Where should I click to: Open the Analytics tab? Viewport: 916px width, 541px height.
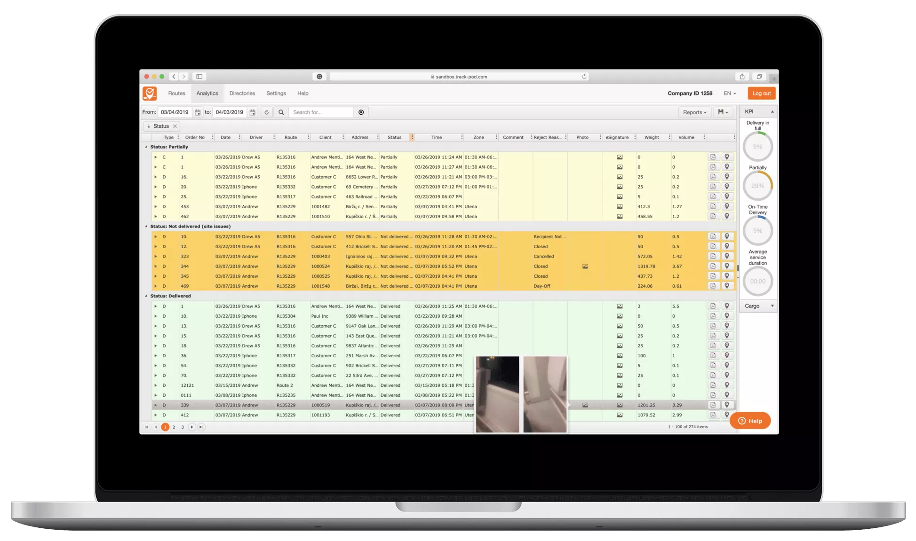pos(207,94)
